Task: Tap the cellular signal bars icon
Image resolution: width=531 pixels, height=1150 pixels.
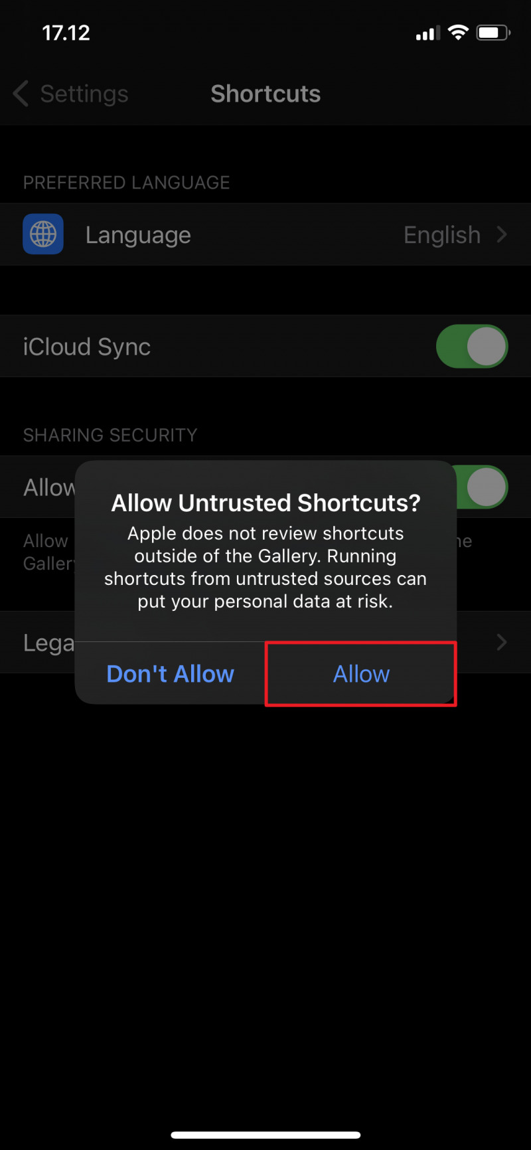Action: [x=427, y=33]
